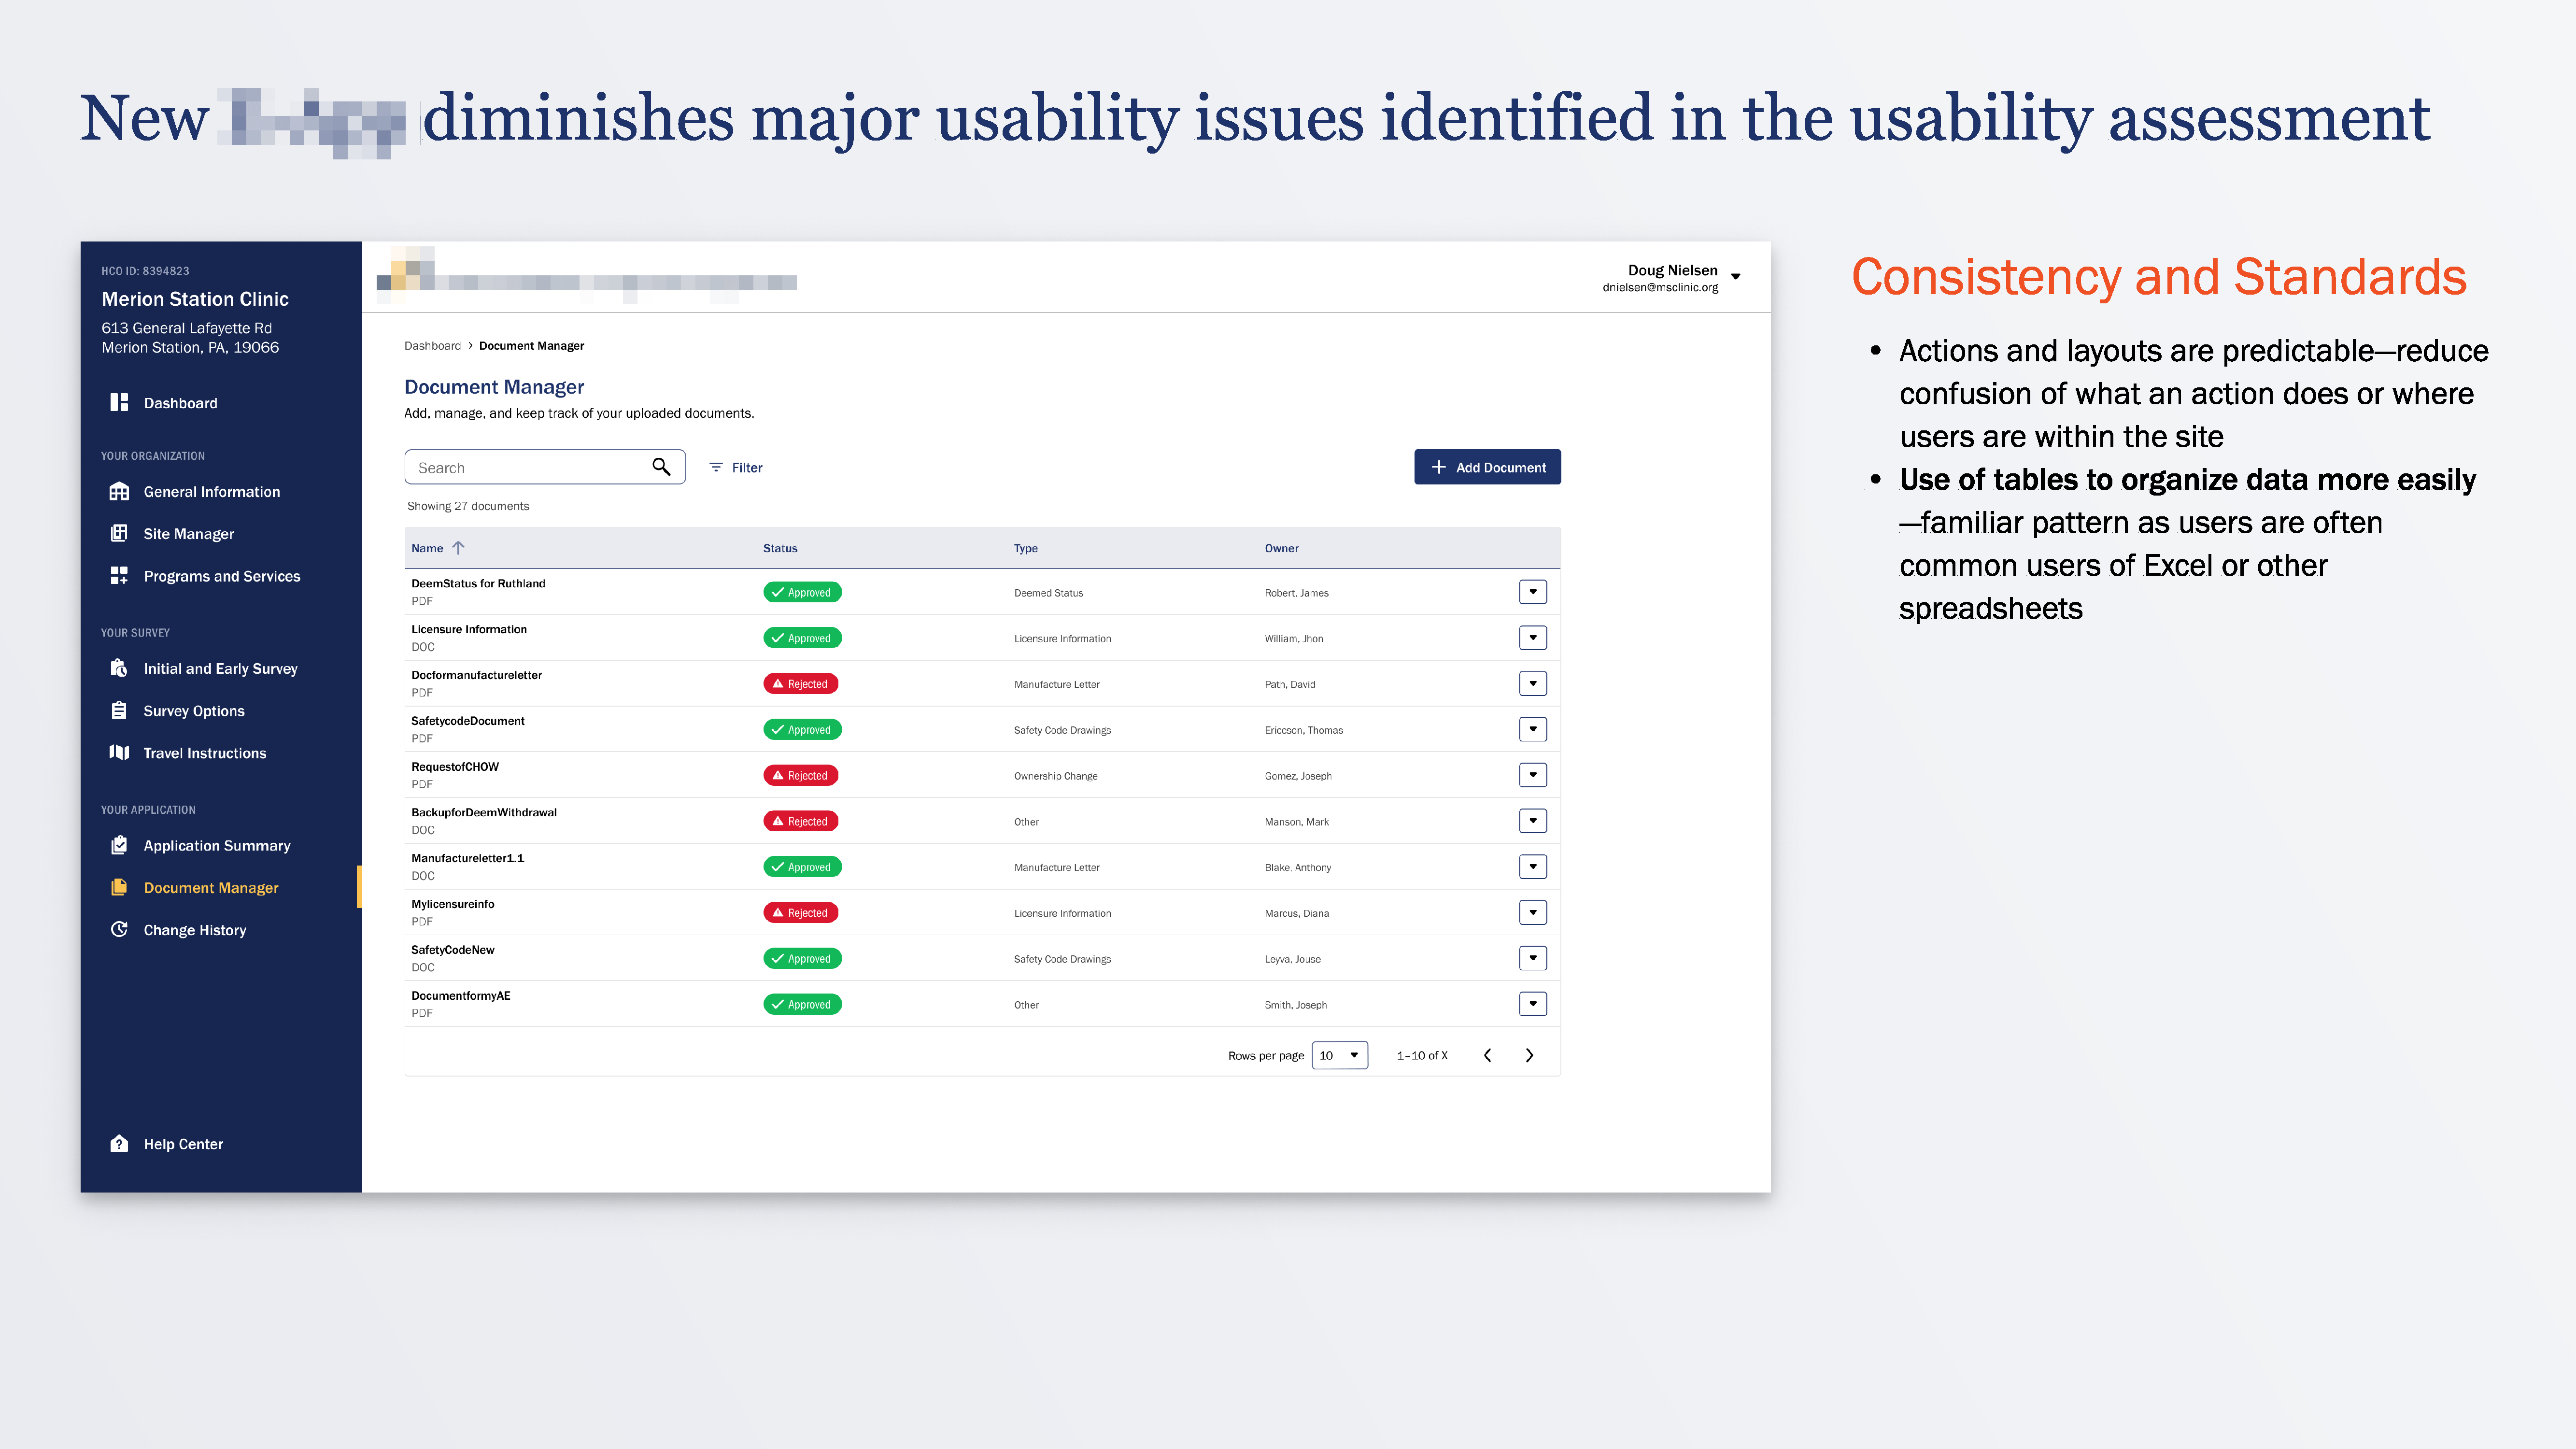Open Rows per page dropdown
Image resolution: width=2576 pixels, height=1449 pixels.
click(x=1340, y=1055)
